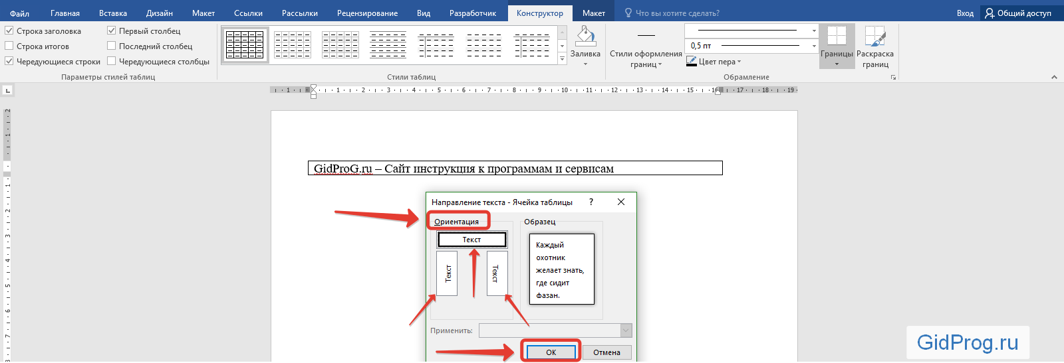The width and height of the screenshot is (1064, 363).
Task: Select the fifth table style thumbnail
Action: (436, 45)
